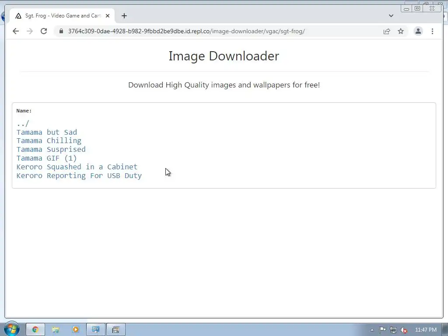
Task: Bookmark this page with the star icon
Action: tap(401, 31)
